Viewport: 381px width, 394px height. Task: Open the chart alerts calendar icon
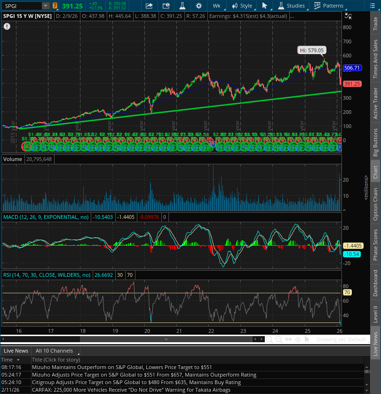166,6
